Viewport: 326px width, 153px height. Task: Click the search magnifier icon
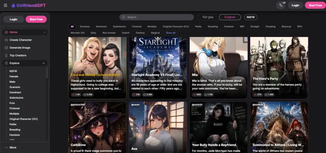click(x=124, y=17)
